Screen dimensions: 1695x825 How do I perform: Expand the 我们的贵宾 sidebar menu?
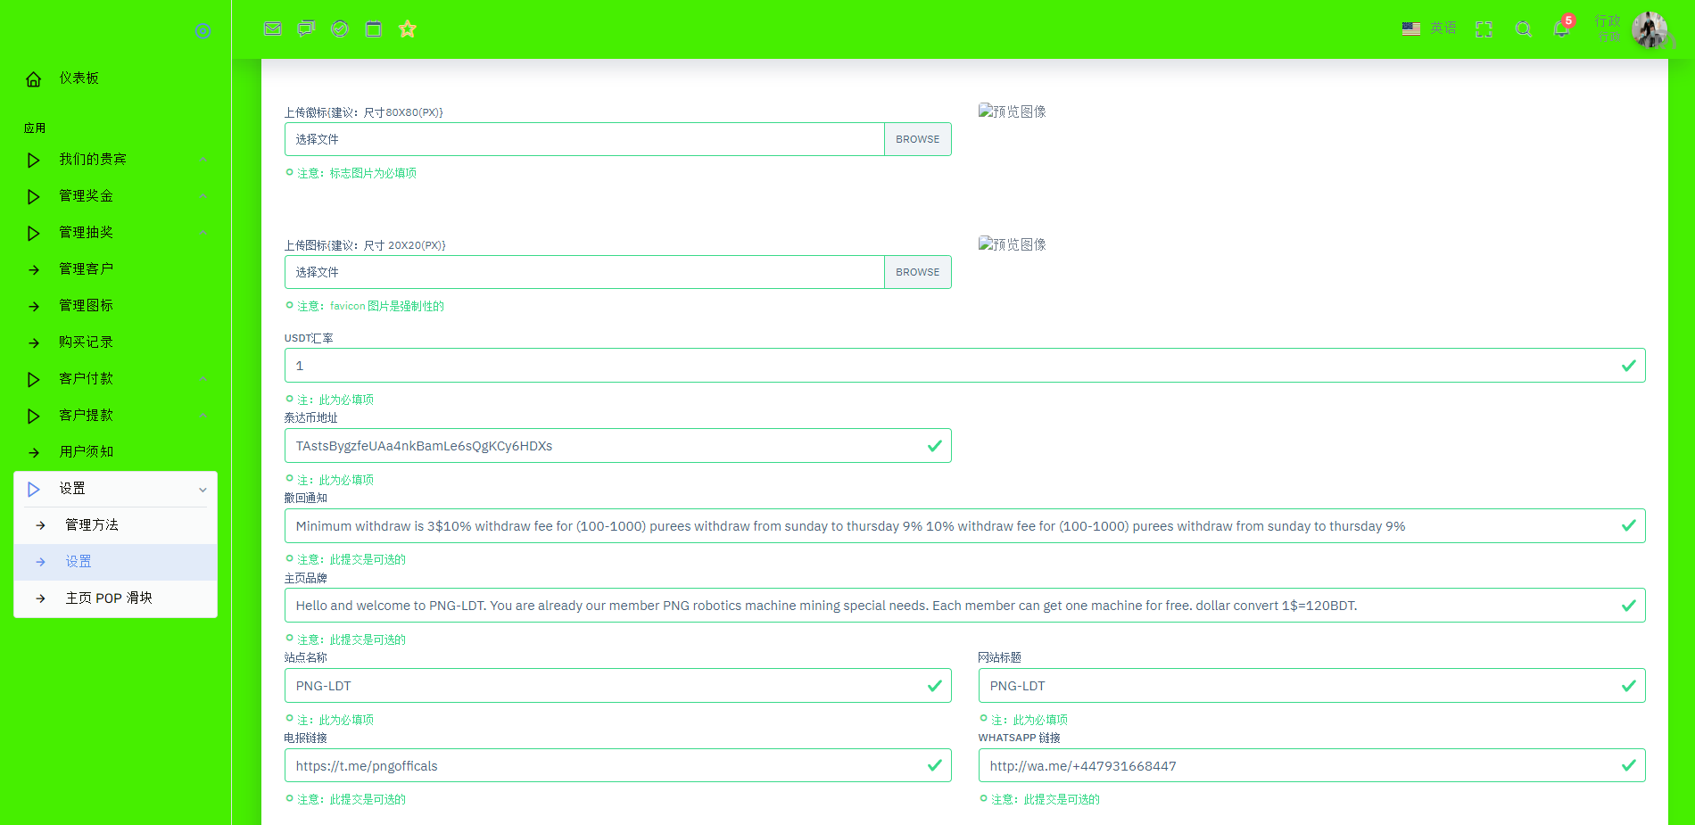click(x=115, y=160)
